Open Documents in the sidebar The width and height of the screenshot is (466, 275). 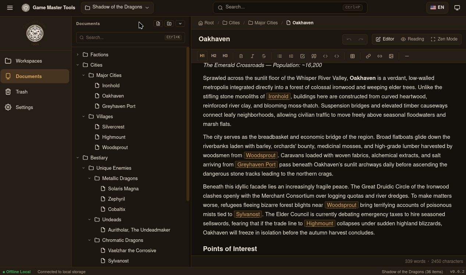click(35, 76)
